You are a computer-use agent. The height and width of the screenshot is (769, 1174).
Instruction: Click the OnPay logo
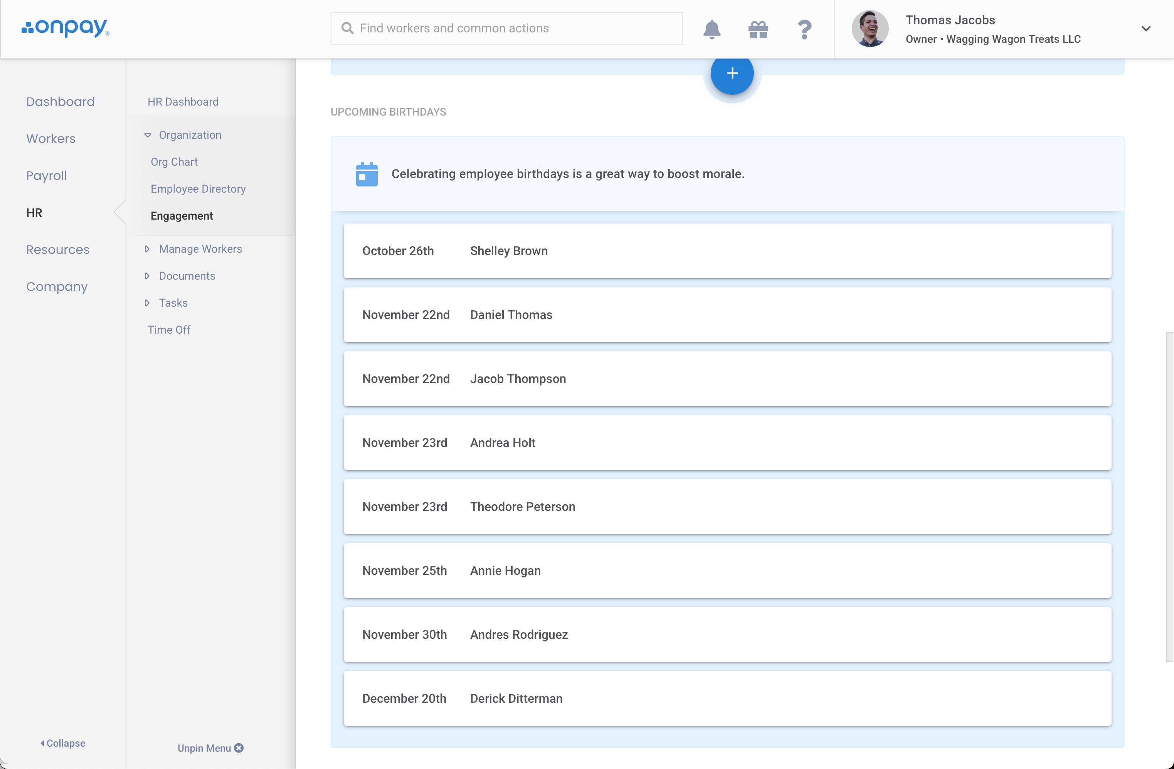[x=66, y=28]
